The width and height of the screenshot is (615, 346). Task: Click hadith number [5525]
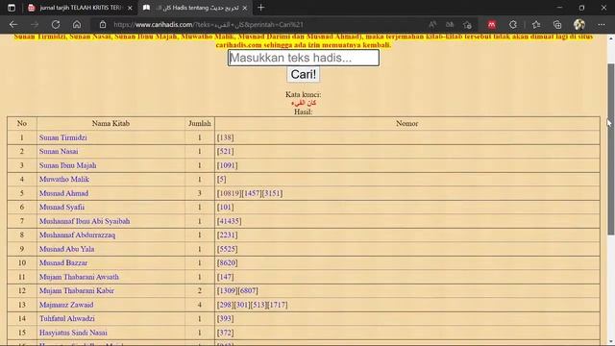[x=227, y=249]
